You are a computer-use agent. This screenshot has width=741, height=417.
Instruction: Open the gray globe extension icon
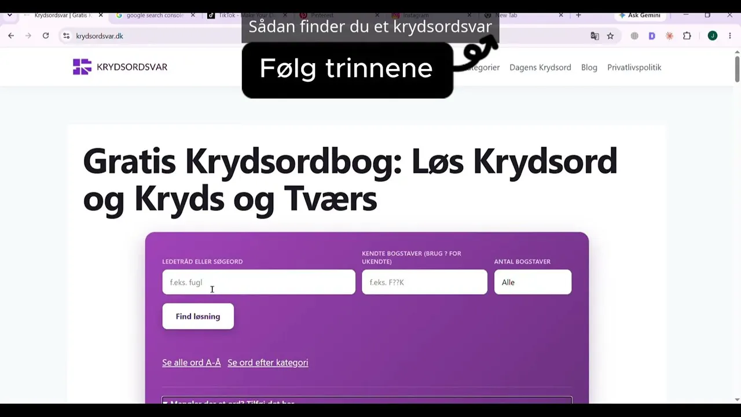(x=634, y=36)
